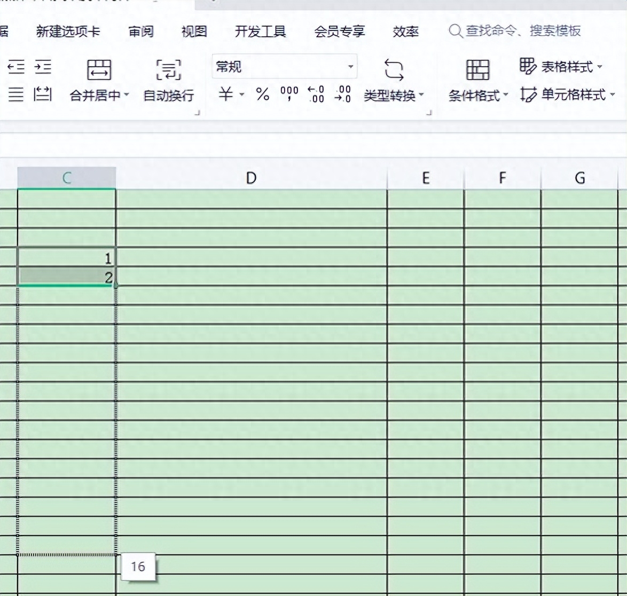The height and width of the screenshot is (596, 627).
Task: Select column C header
Action: (x=67, y=178)
